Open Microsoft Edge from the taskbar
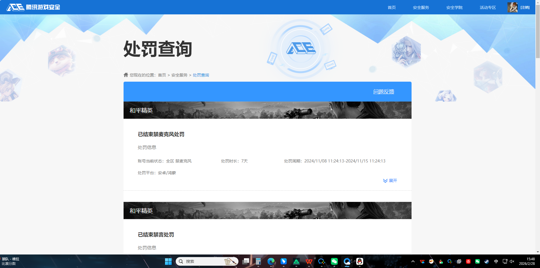This screenshot has height=268, width=540. click(x=271, y=261)
